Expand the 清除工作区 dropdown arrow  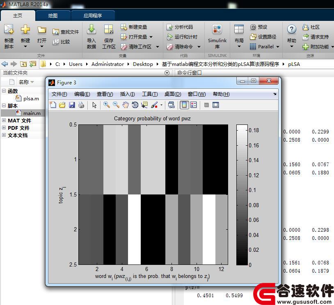tap(158, 47)
